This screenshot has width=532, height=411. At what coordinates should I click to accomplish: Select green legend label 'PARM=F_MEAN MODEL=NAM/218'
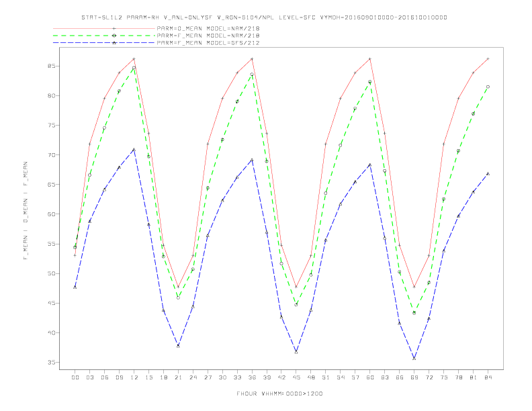208,36
